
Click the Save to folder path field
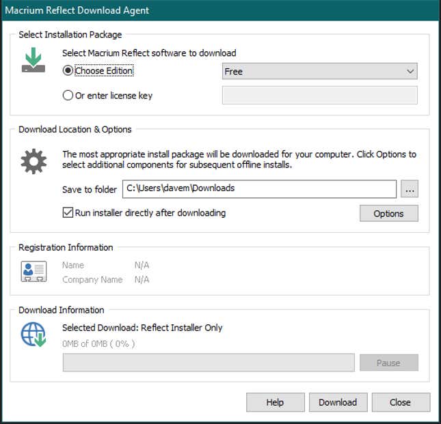259,189
